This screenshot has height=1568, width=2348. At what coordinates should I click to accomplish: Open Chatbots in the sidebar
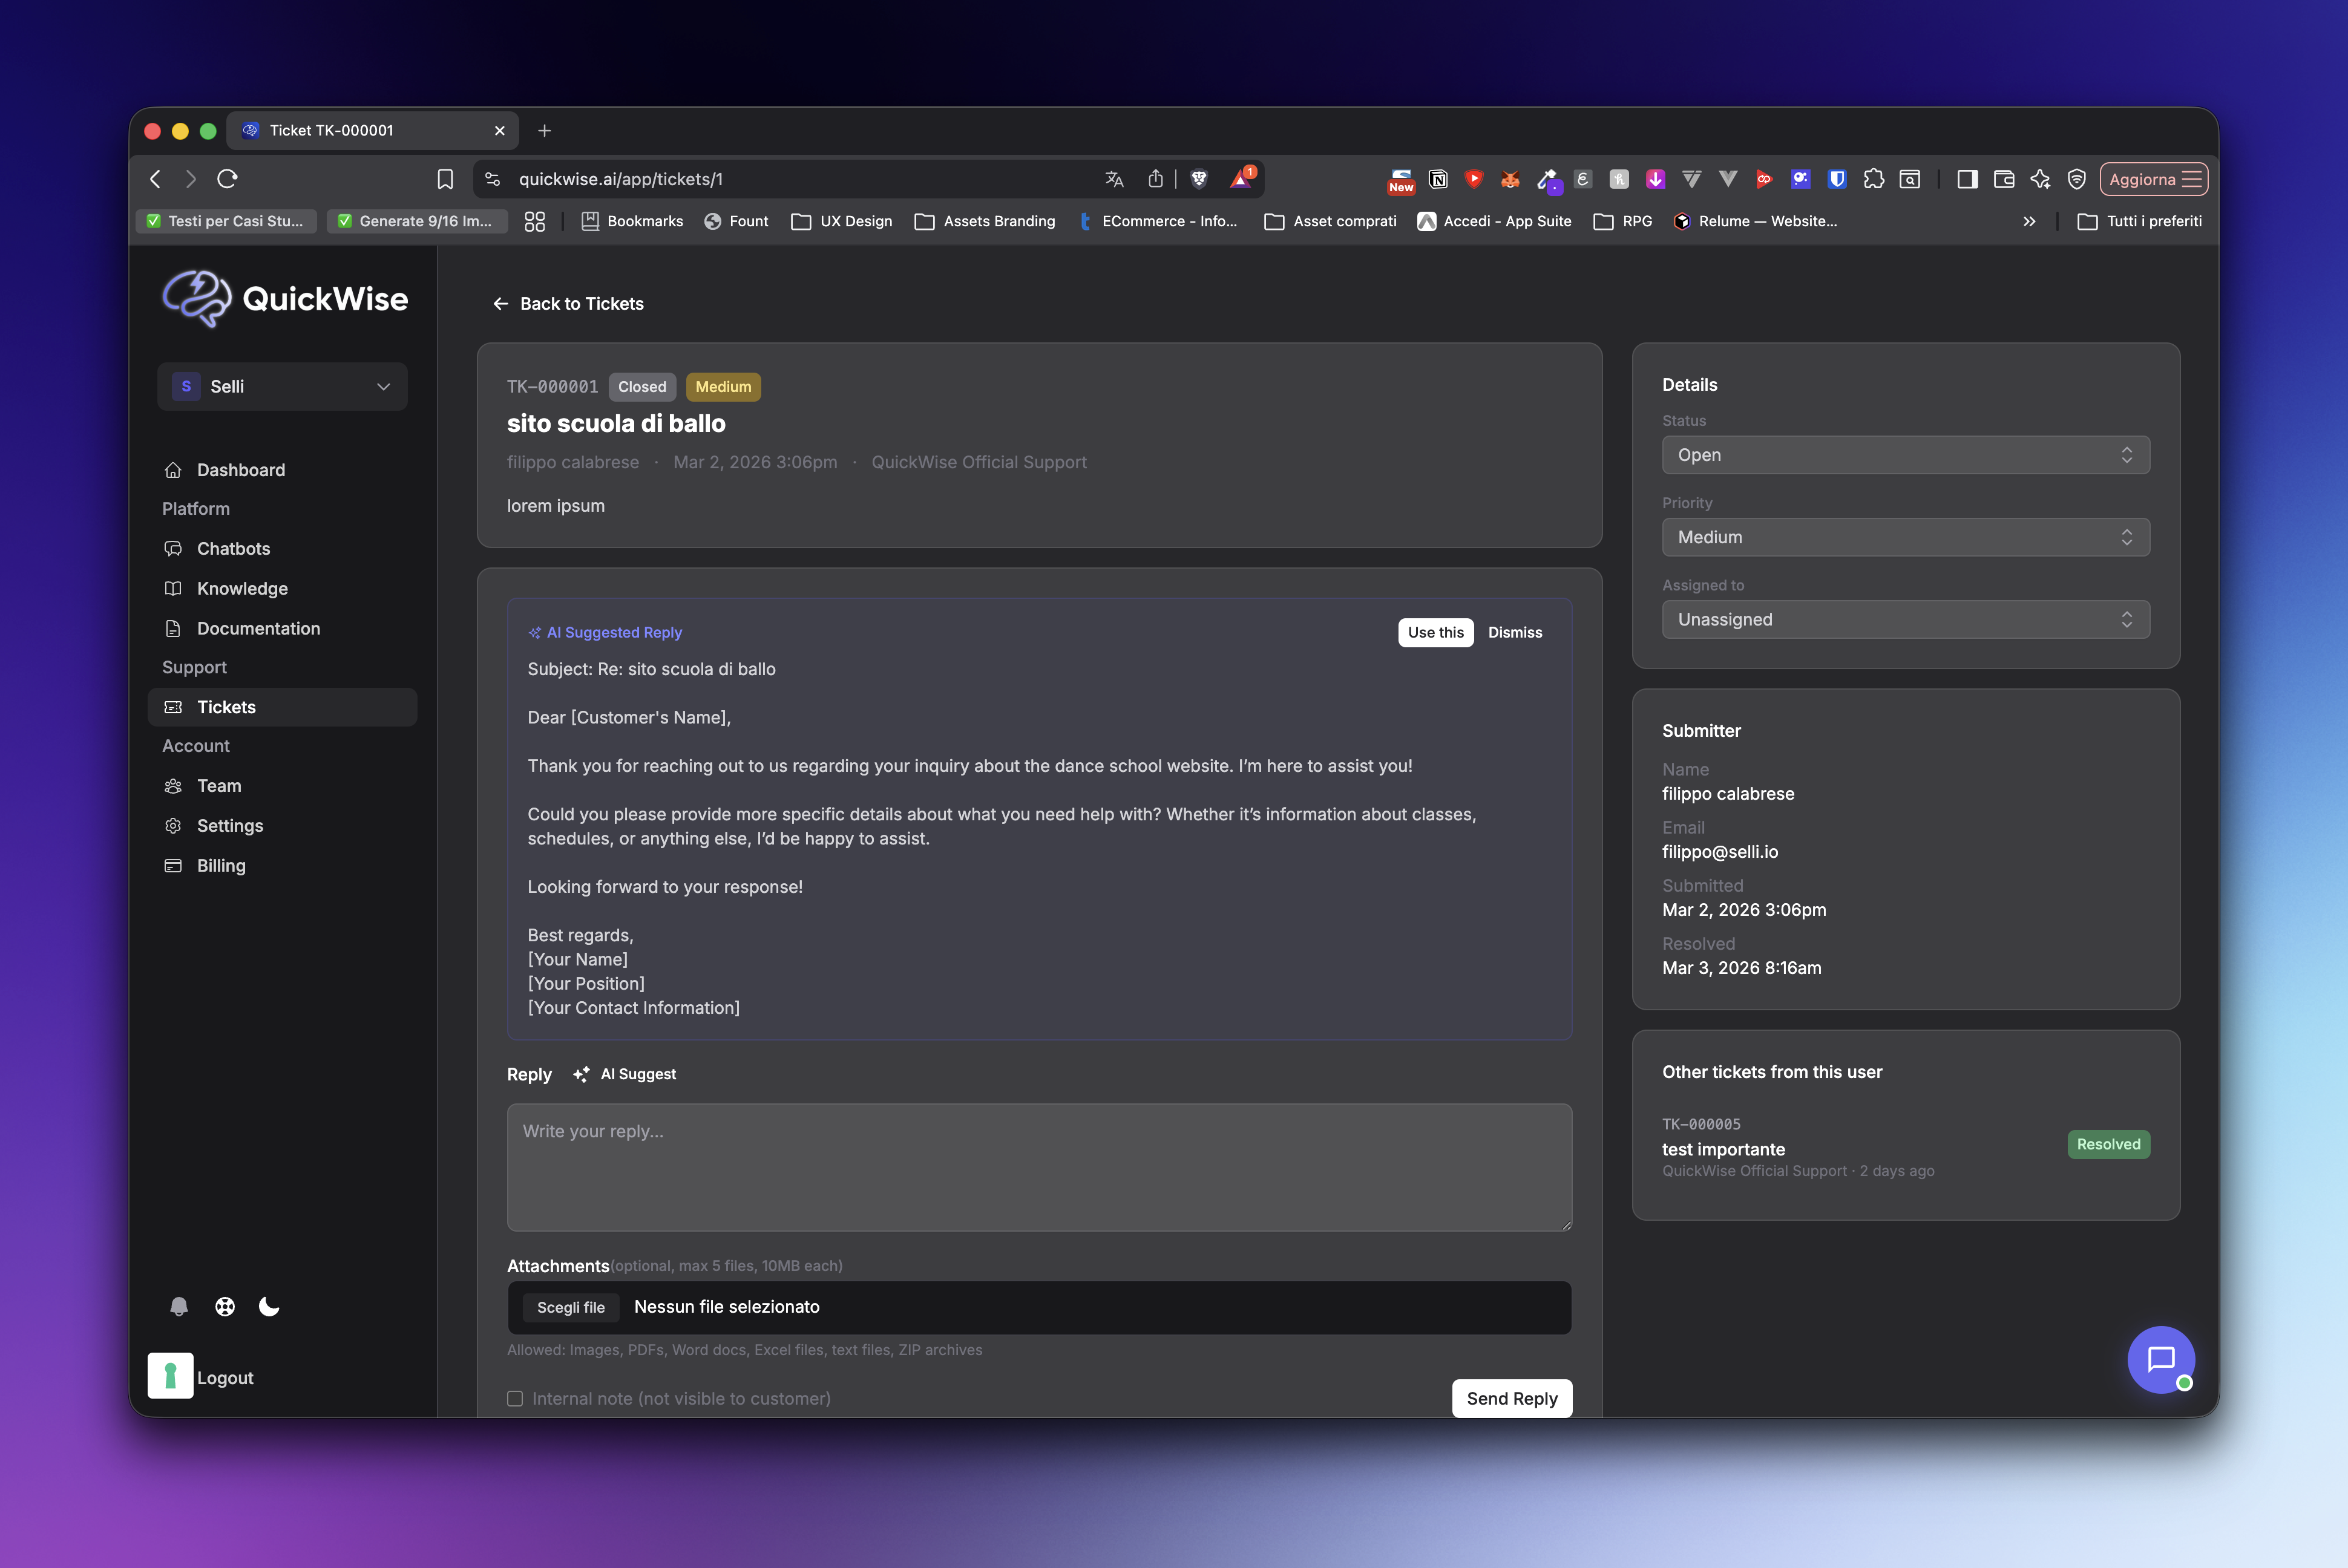[x=233, y=548]
